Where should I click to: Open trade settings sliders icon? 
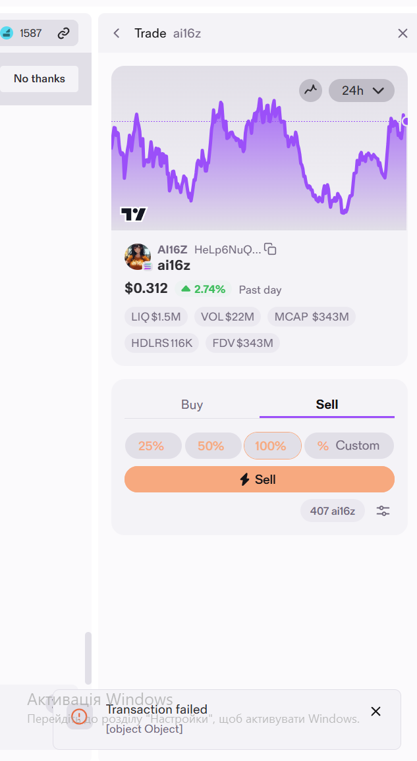pyautogui.click(x=383, y=511)
